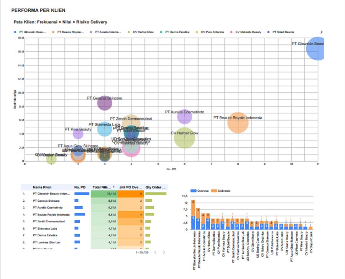This screenshot has width=345, height=279.
Task: Select row PT Aurelia Cosmetindo in table
Action: tap(95, 207)
